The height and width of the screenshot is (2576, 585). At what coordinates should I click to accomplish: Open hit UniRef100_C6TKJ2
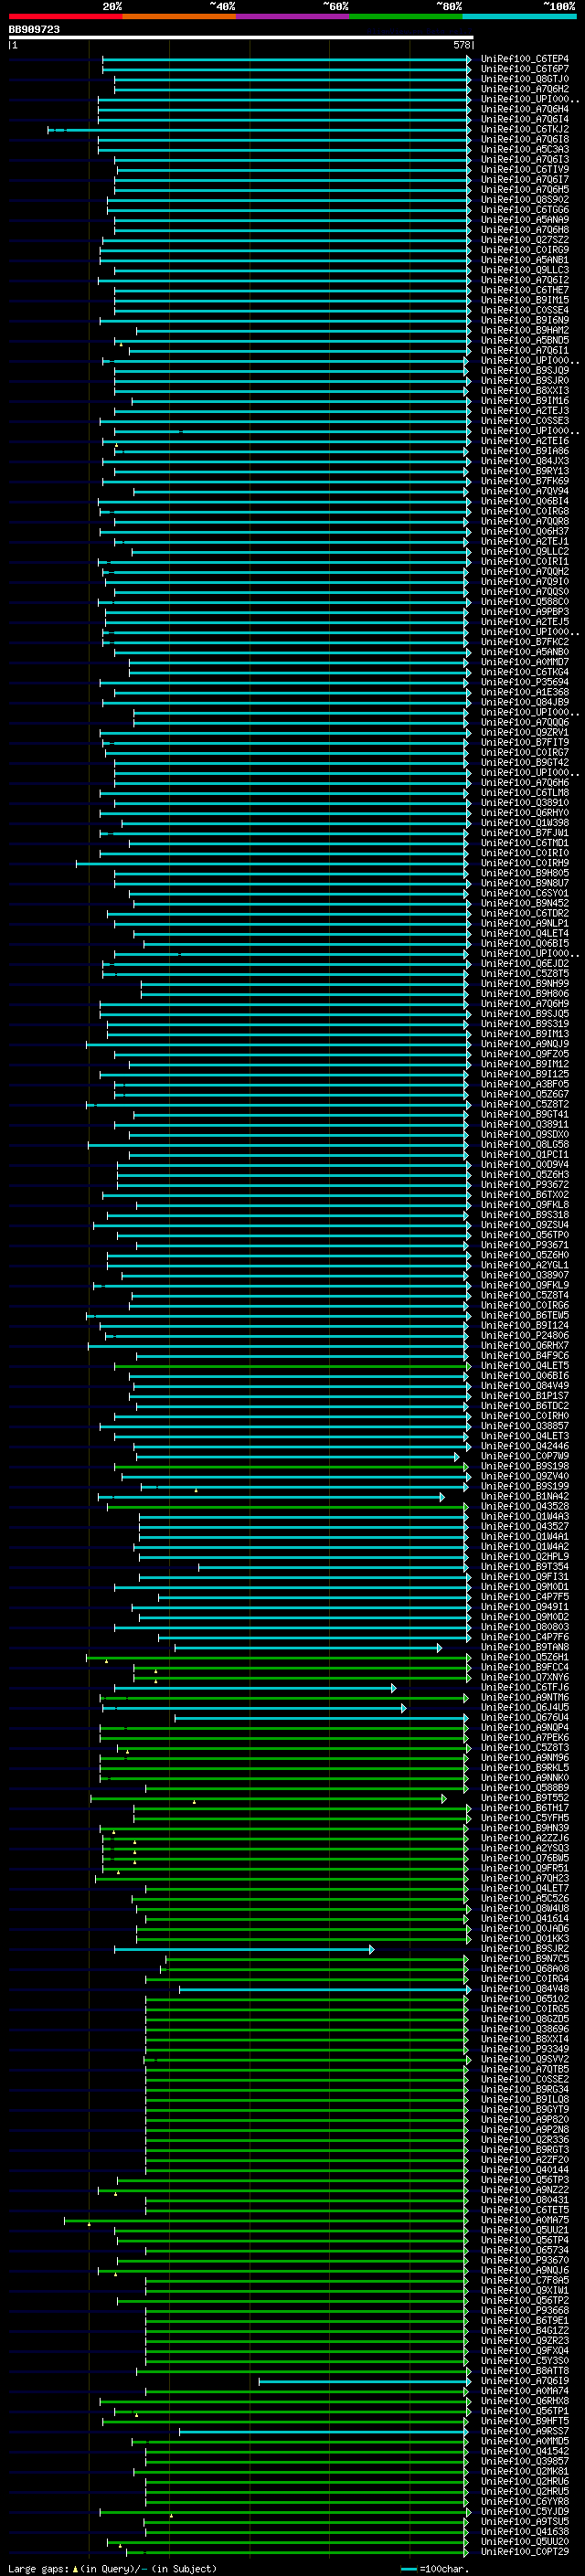[525, 129]
